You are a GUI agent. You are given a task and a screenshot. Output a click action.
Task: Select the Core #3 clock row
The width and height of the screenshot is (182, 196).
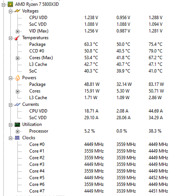[37, 164]
